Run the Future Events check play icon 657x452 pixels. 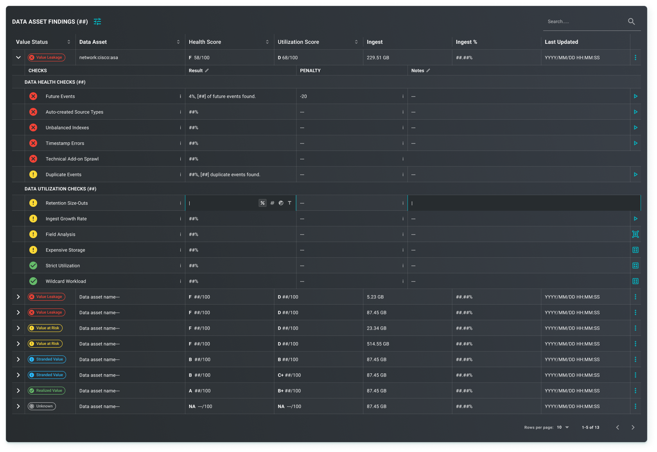click(x=635, y=96)
